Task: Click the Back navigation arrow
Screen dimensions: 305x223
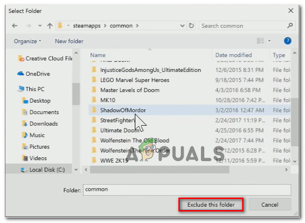Action: 15,26
